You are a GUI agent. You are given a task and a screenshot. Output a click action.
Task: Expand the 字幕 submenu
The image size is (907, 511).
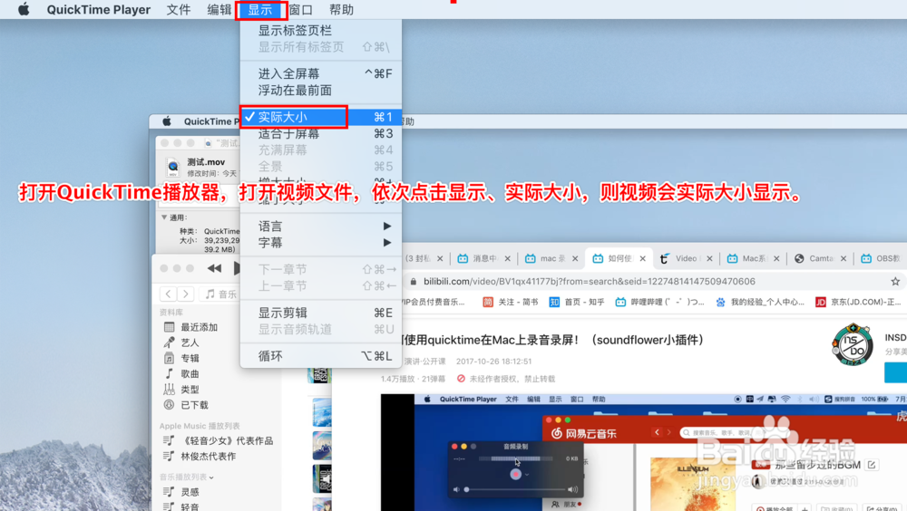[321, 243]
